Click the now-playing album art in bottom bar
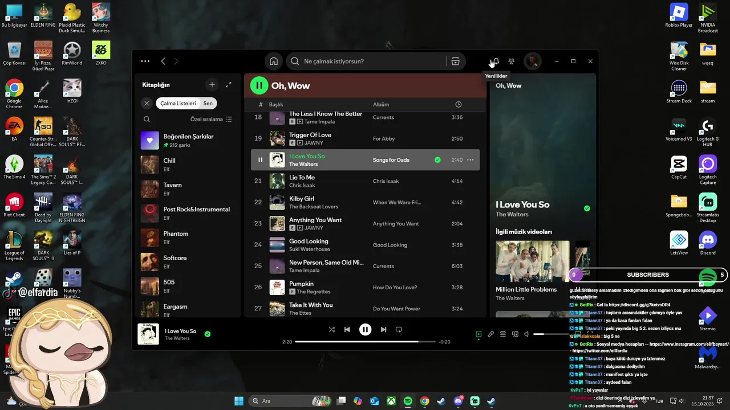 pos(148,334)
